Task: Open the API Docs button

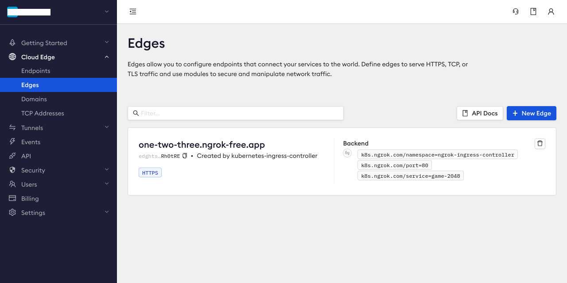Action: coord(480,113)
